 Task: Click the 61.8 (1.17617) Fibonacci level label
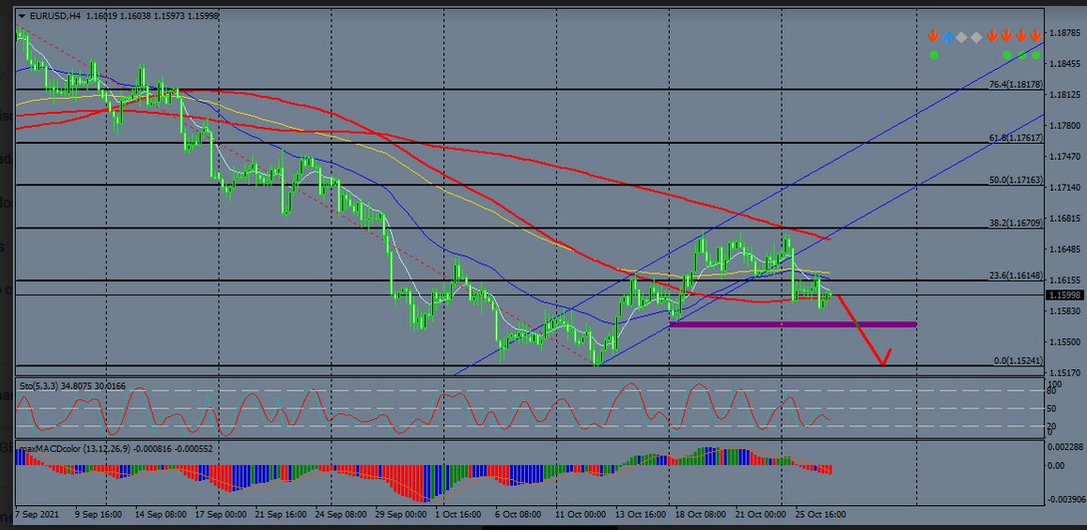[1015, 139]
